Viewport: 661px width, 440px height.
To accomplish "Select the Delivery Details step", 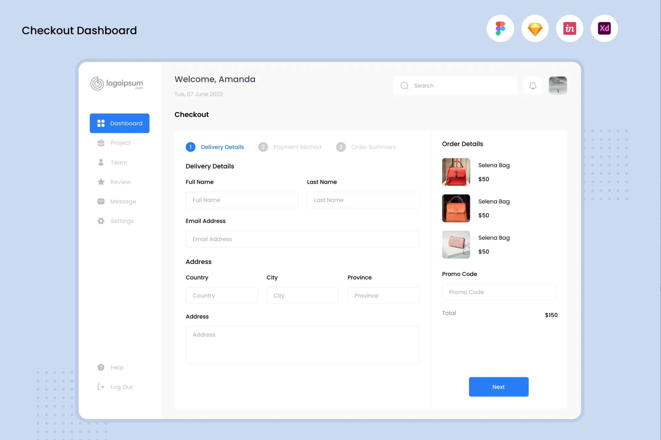I will tap(222, 147).
